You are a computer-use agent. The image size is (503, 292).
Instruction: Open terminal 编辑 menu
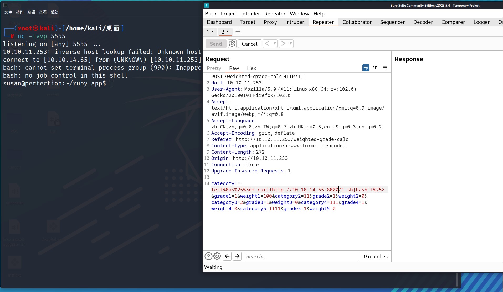[31, 12]
